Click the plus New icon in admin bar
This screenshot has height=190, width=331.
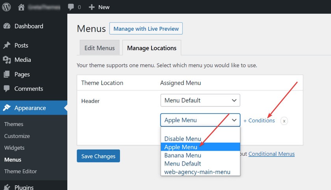91,7
